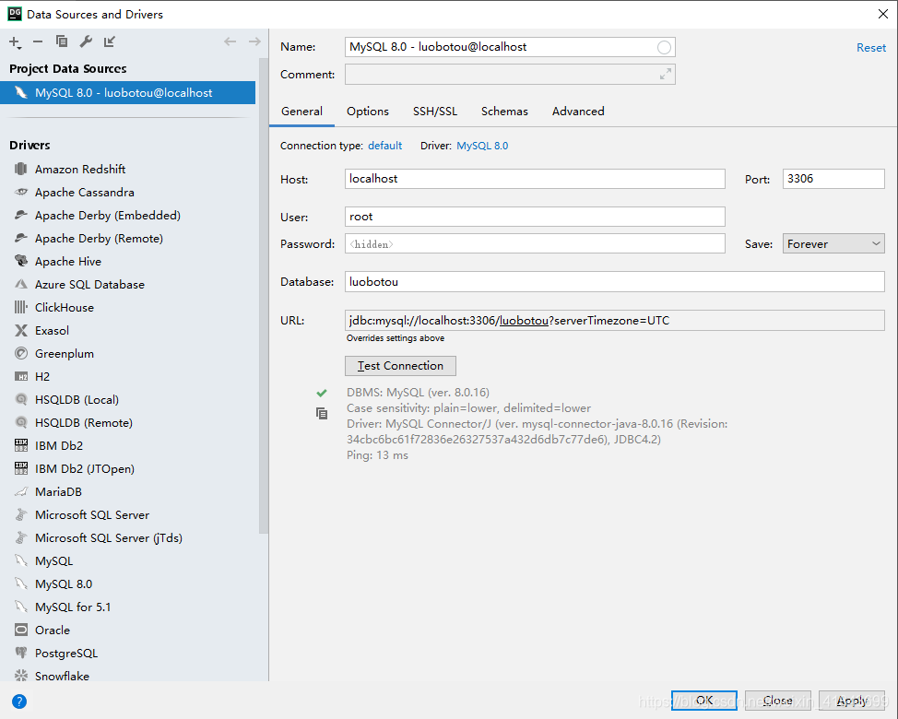Click the OK button
Image resolution: width=898 pixels, height=719 pixels.
pos(703,701)
